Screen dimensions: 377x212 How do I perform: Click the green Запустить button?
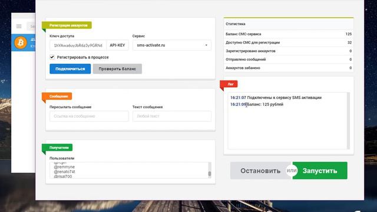click(x=320, y=171)
